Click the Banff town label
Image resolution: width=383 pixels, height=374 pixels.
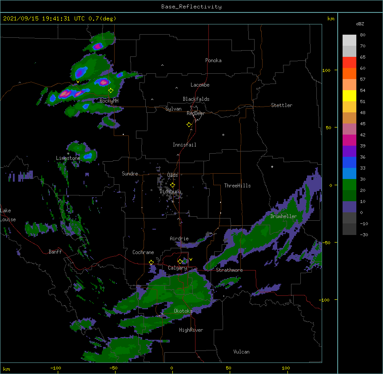pos(55,252)
